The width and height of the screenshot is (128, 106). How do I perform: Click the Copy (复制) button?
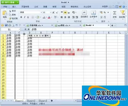pyautogui.click(x=13, y=15)
